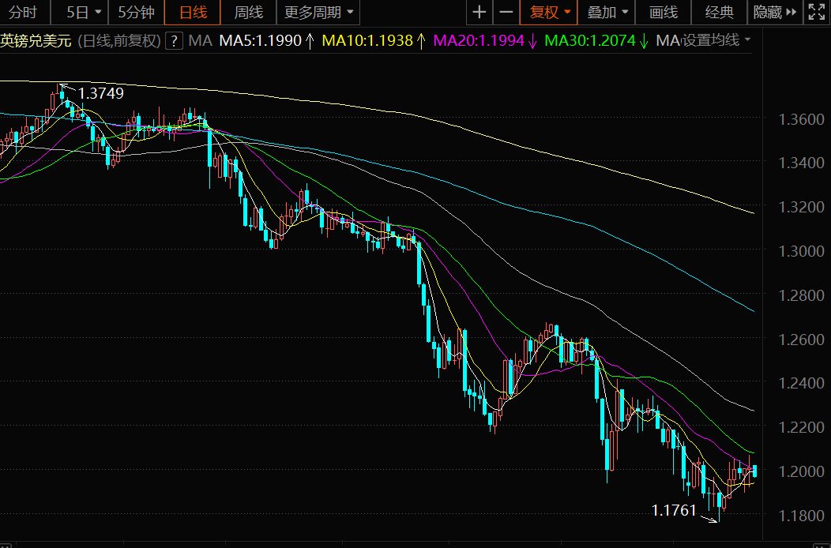
Task: Click 隐藏 to hide side panel
Action: click(775, 12)
